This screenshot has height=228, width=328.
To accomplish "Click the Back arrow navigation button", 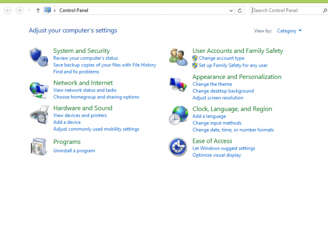I will point(8,11).
